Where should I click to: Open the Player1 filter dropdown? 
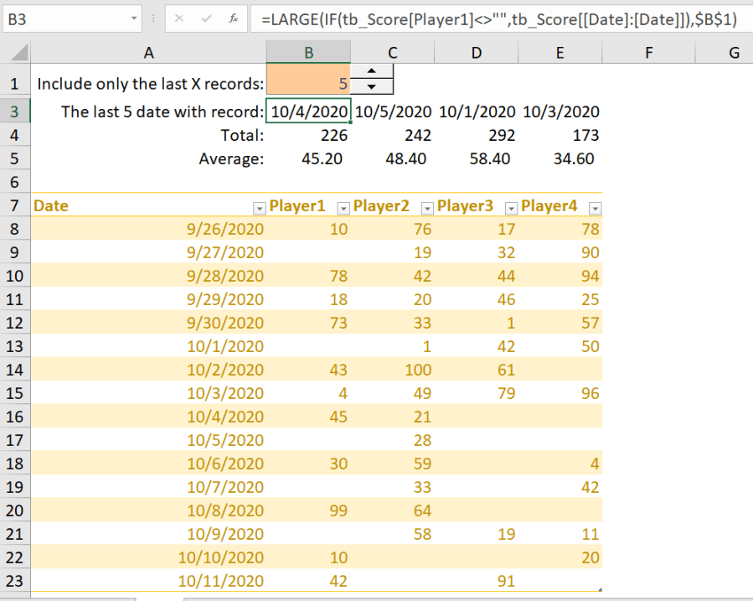pyautogui.click(x=343, y=208)
